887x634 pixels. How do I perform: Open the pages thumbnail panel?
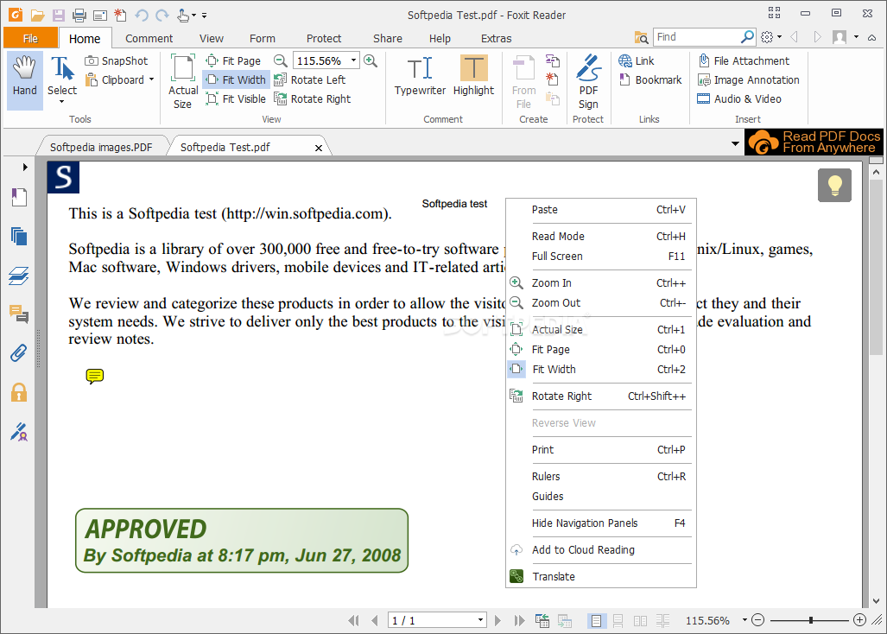(19, 236)
